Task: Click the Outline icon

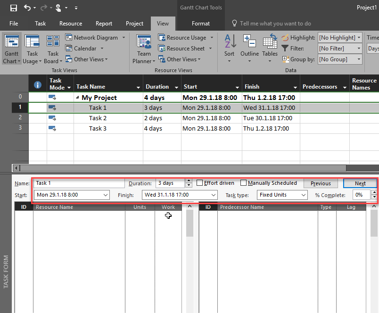Action: [x=249, y=41]
